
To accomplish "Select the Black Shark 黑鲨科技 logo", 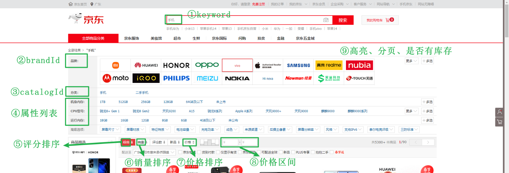I will pyautogui.click(x=329, y=78).
